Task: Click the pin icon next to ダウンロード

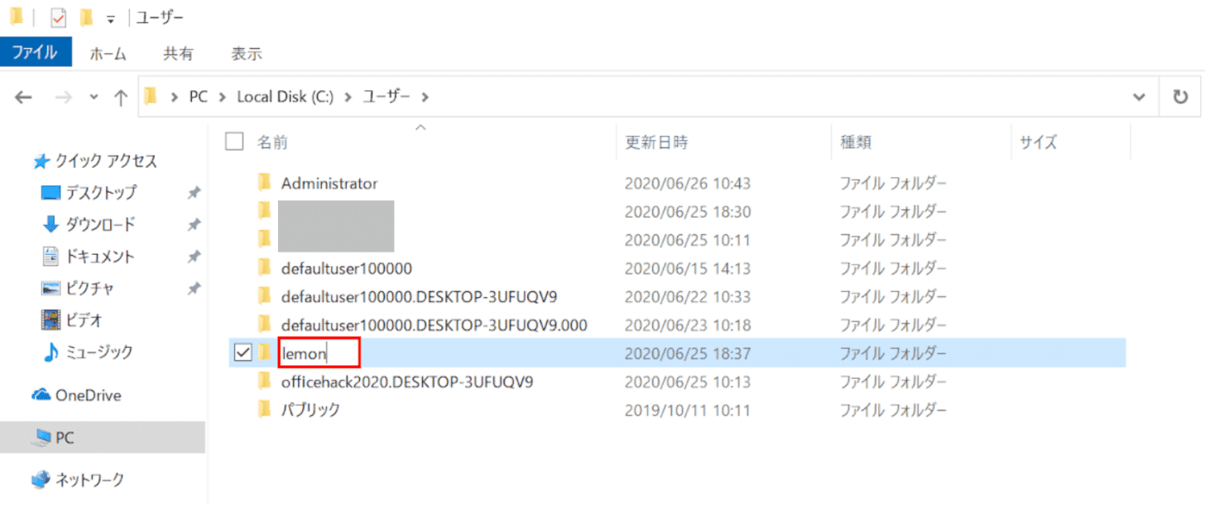Action: tap(194, 224)
